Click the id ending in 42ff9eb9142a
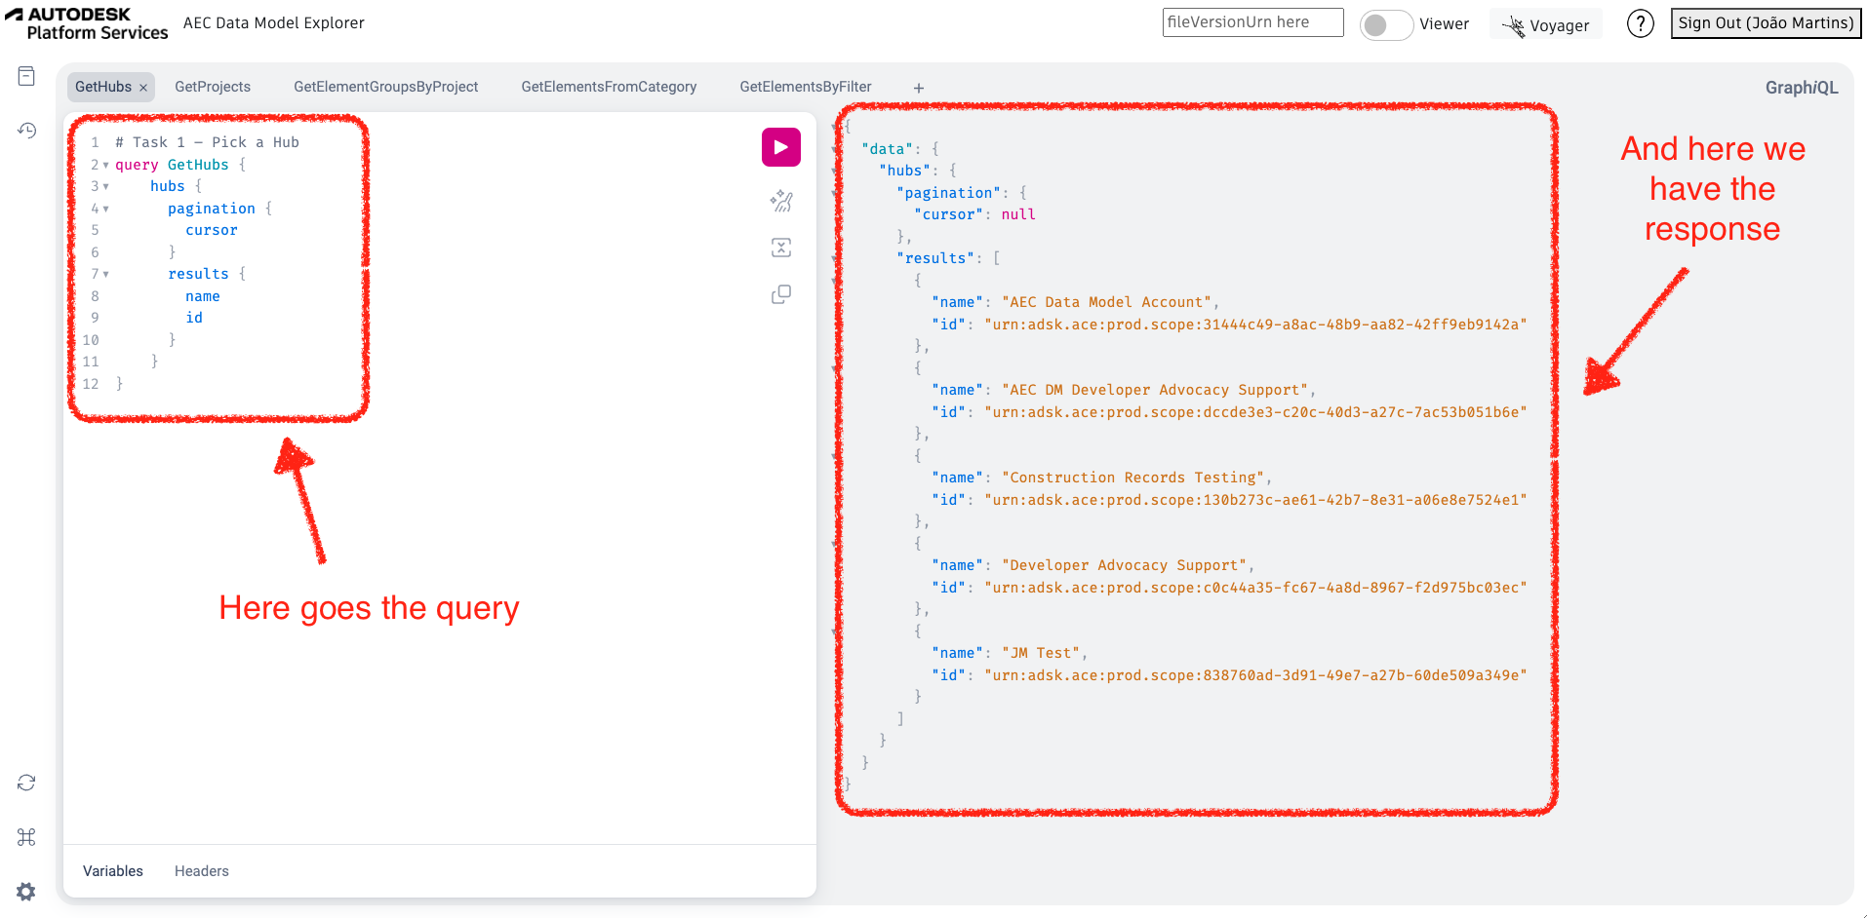This screenshot has height=918, width=1867. [x=1255, y=325]
